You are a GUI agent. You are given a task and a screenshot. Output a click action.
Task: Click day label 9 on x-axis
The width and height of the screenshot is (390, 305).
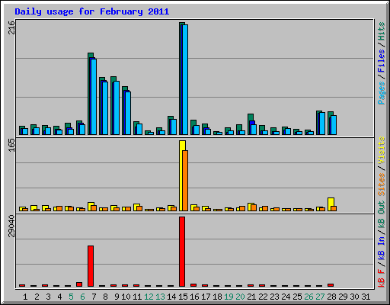coord(117,297)
